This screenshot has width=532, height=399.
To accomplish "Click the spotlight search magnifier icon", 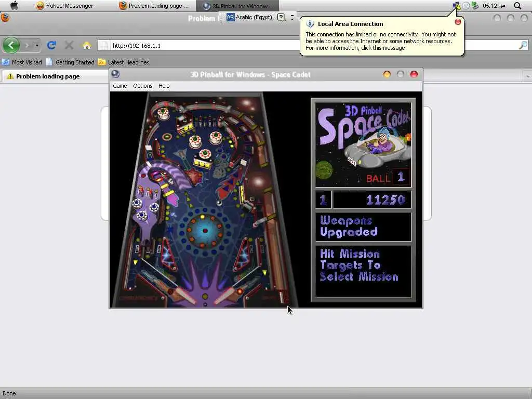I will [517, 6].
